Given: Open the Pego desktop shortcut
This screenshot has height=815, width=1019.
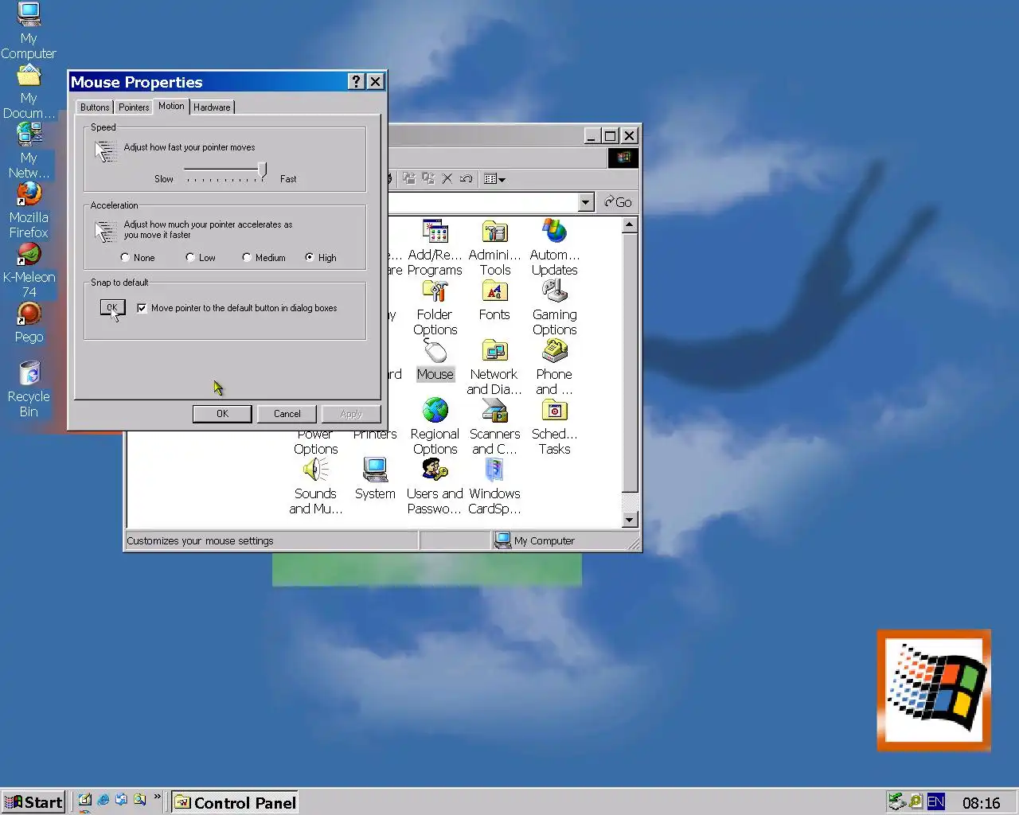Looking at the screenshot, I should [29, 323].
